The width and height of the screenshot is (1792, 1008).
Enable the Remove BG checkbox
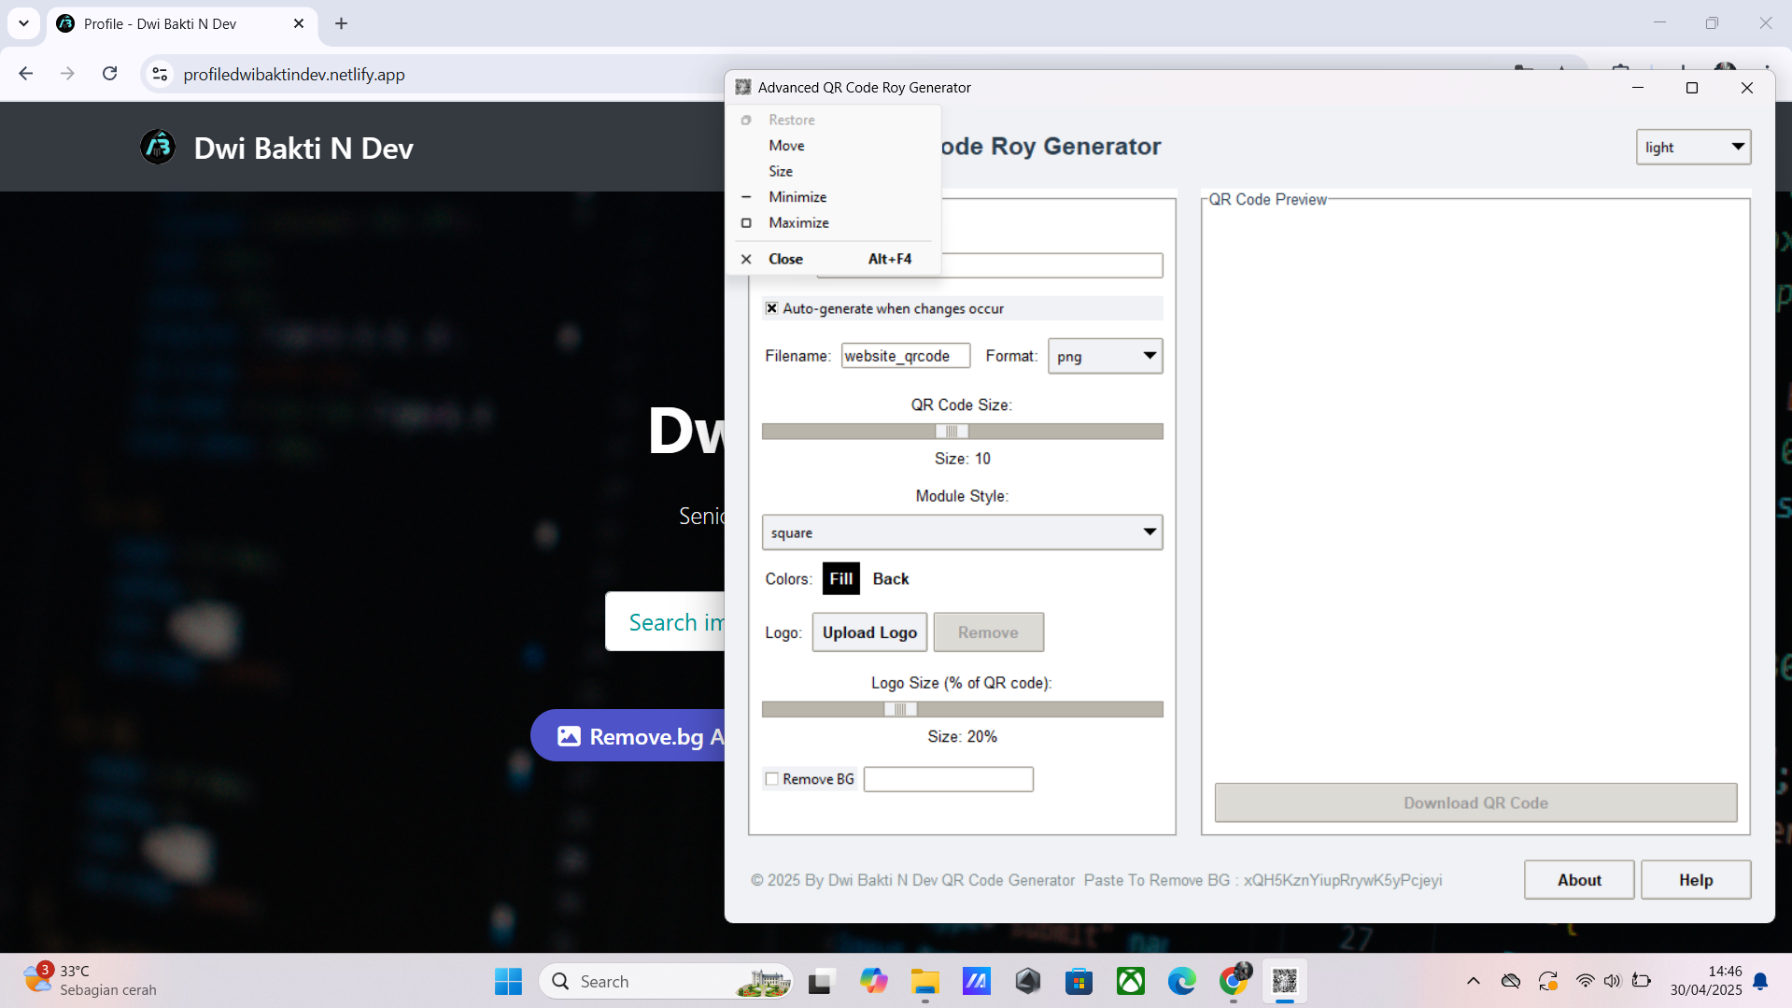pyautogui.click(x=772, y=779)
